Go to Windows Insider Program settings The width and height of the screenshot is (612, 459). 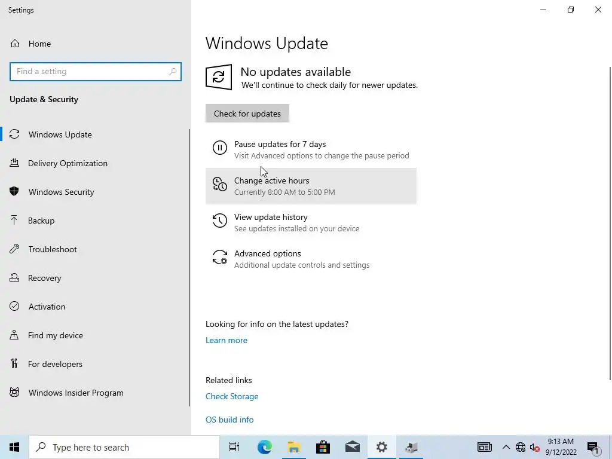[94, 393]
